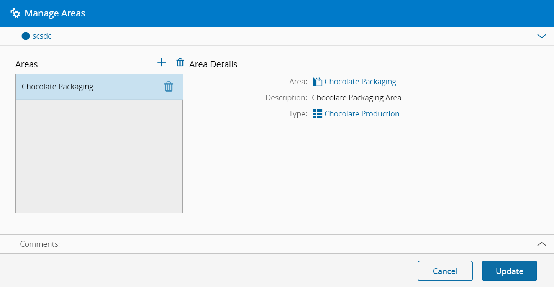This screenshot has height=287, width=554.
Task: Click the factory icon beside Area link
Action: (x=317, y=82)
